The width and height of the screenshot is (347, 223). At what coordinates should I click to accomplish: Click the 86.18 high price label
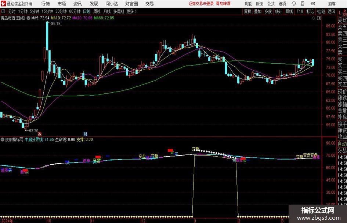[x=55, y=24]
